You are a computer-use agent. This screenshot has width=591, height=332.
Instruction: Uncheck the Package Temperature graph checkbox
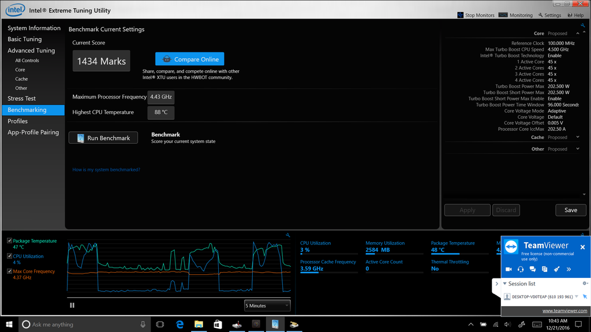tap(9, 240)
